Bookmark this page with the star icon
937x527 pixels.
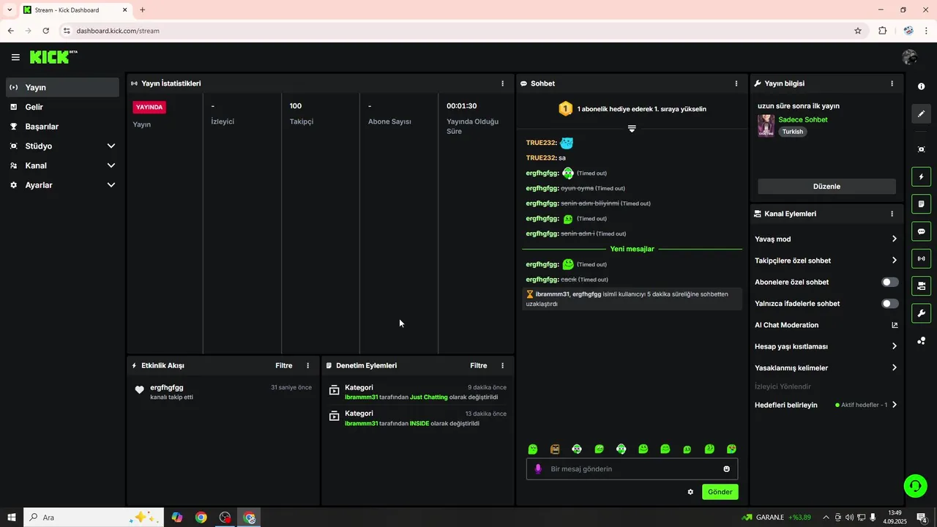[858, 31]
